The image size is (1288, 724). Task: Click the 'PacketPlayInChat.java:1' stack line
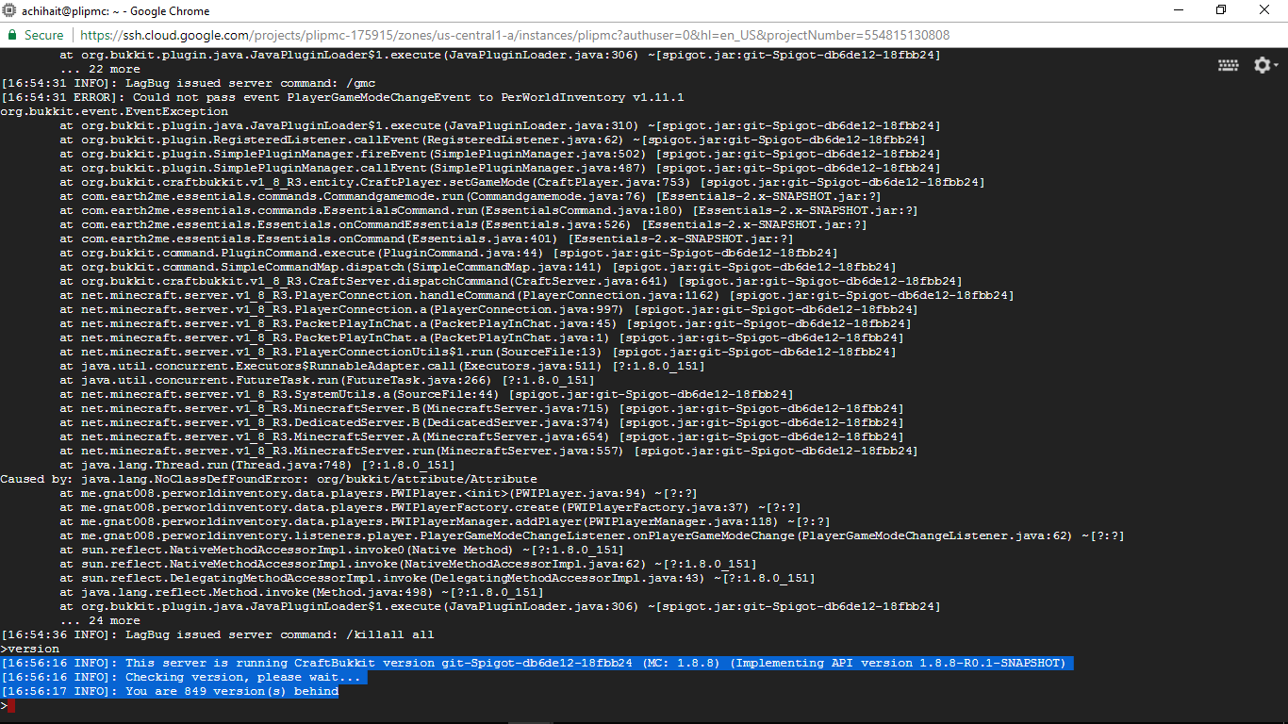point(481,337)
